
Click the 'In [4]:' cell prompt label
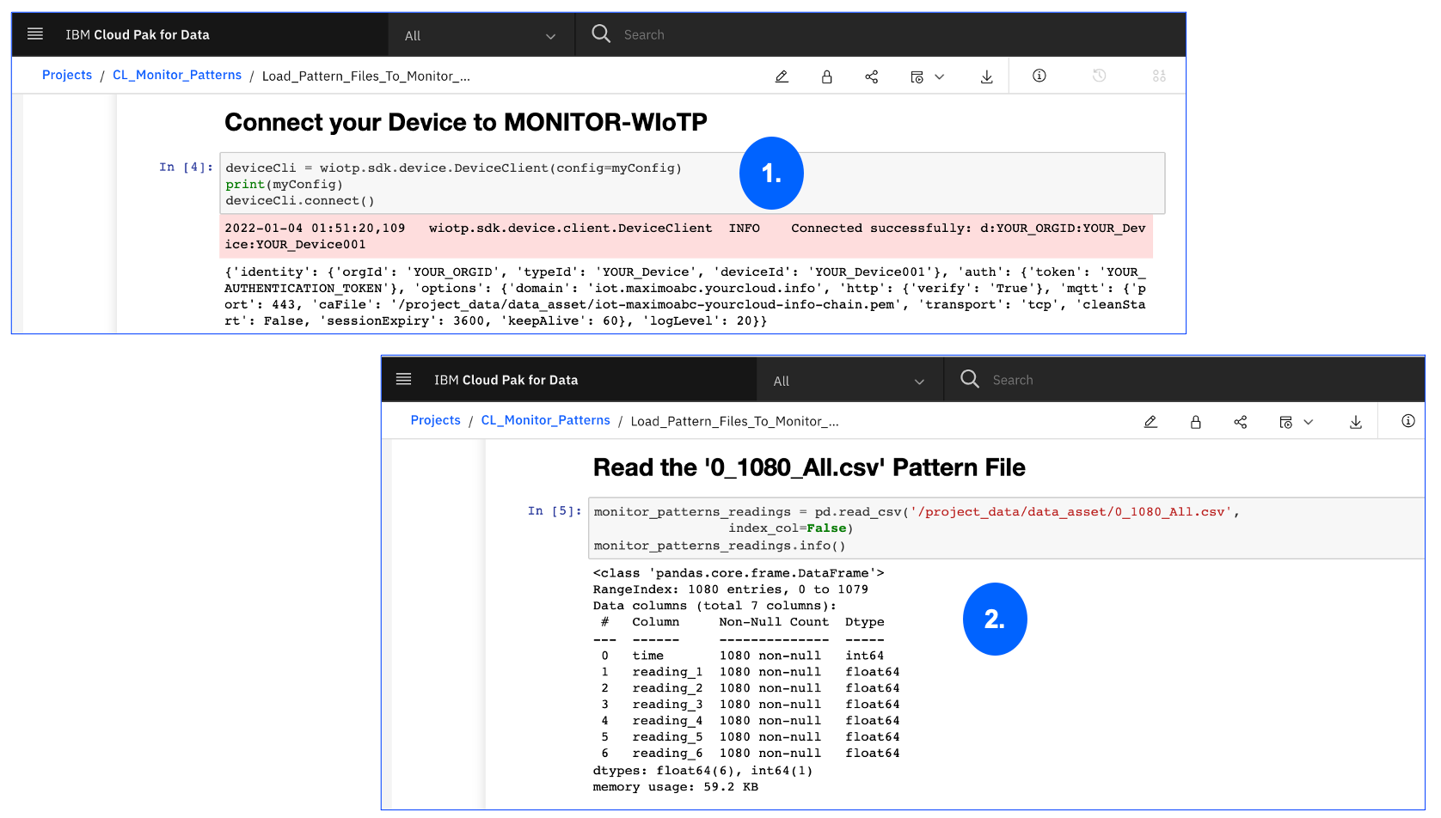[x=186, y=167]
